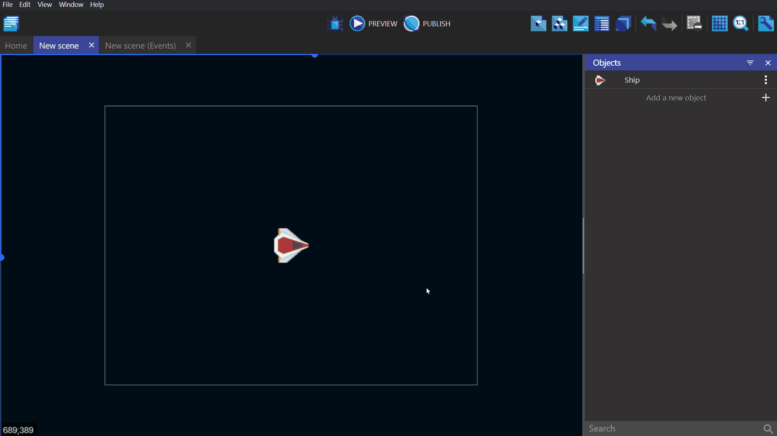Viewport: 777px width, 436px height.
Task: Open the instances list icon
Action: [601, 24]
